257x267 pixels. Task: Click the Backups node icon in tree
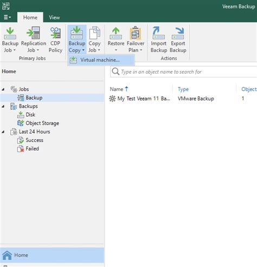tap(14, 106)
